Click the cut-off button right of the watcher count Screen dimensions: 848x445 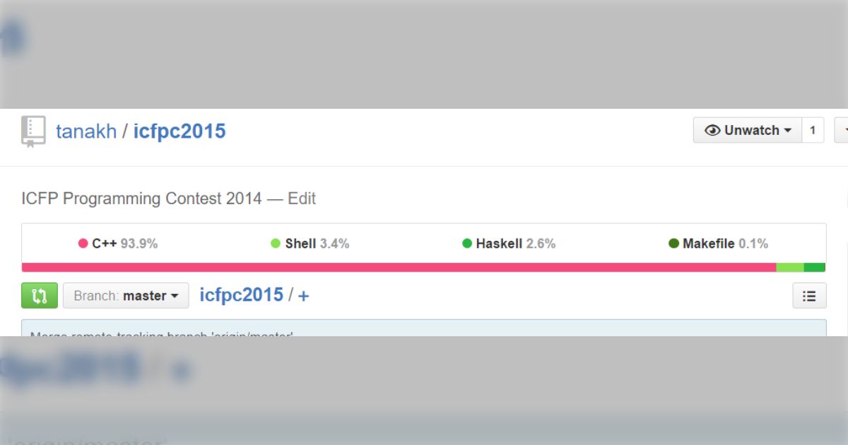[842, 131]
